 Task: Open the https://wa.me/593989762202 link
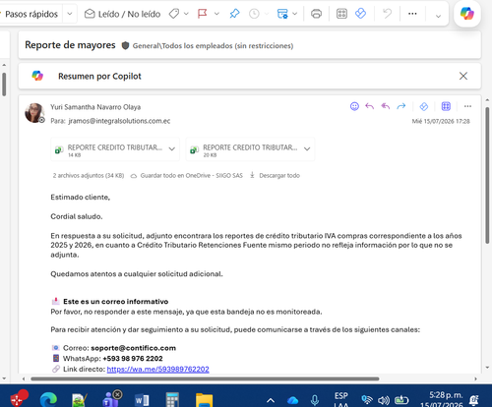(x=157, y=369)
